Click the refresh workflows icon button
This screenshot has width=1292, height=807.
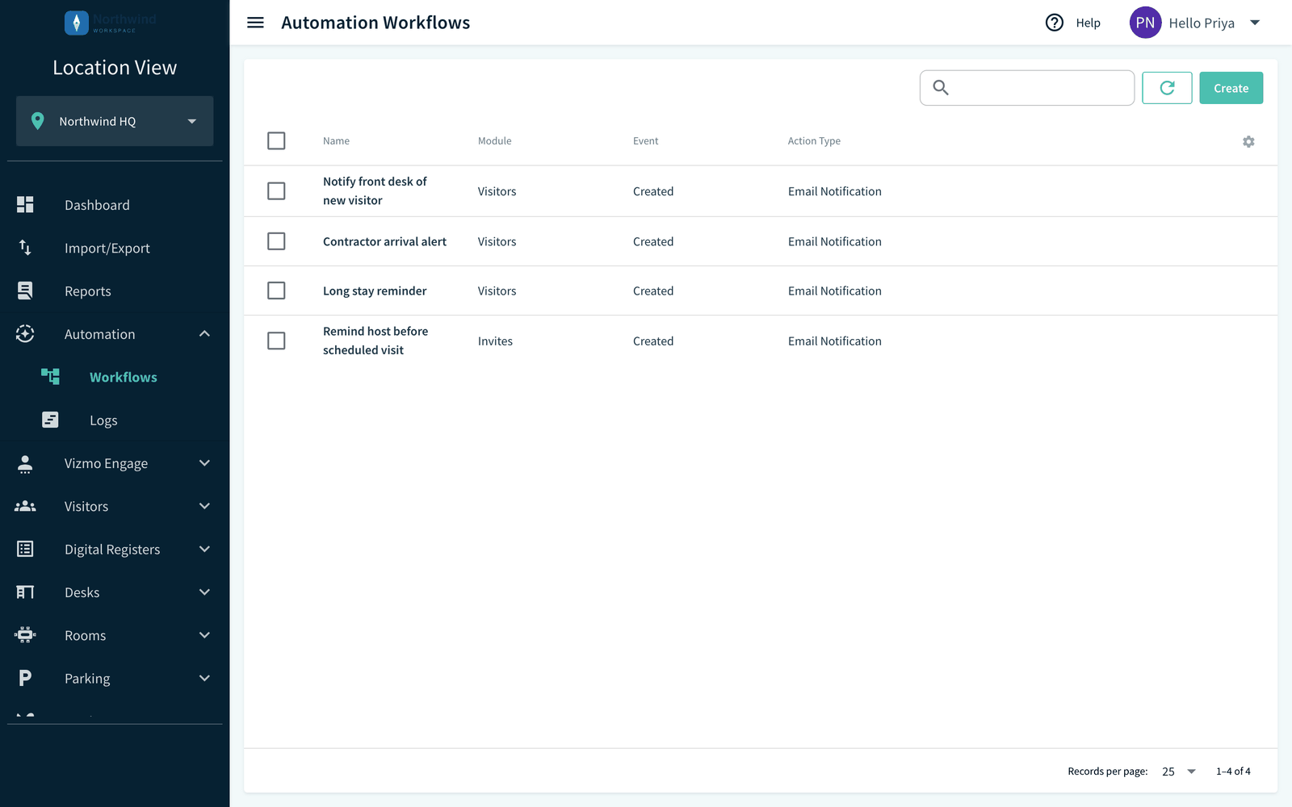coord(1167,88)
